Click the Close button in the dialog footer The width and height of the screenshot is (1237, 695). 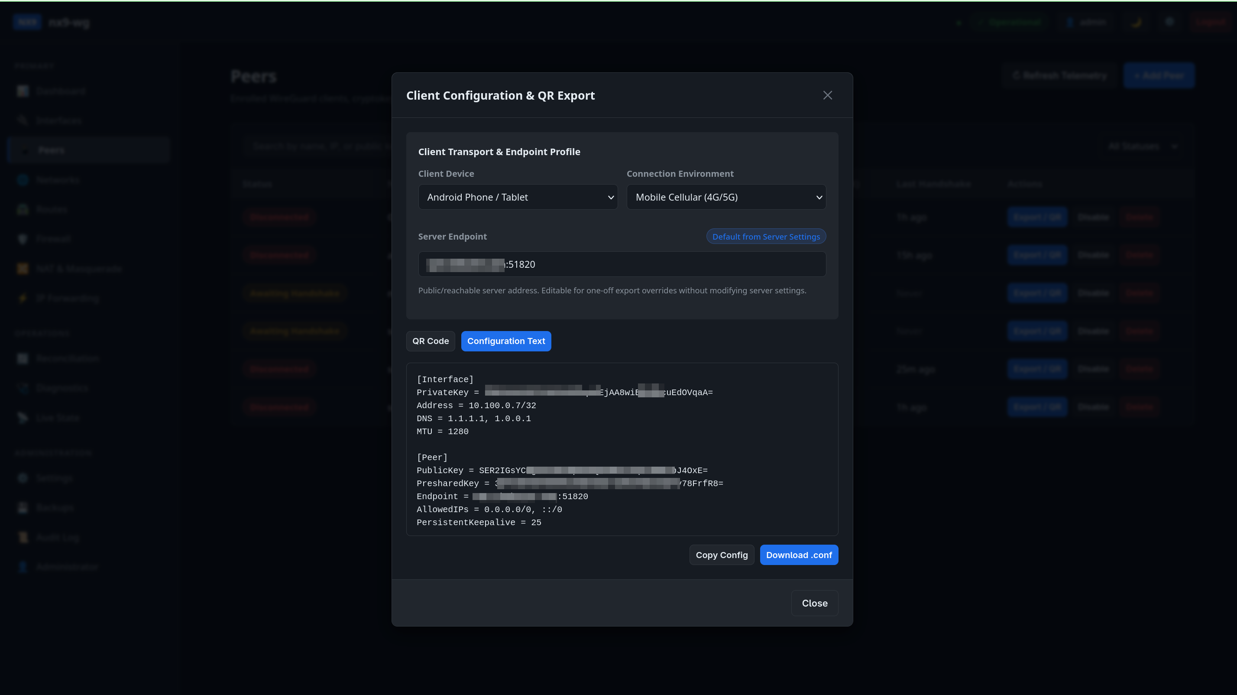[814, 603]
